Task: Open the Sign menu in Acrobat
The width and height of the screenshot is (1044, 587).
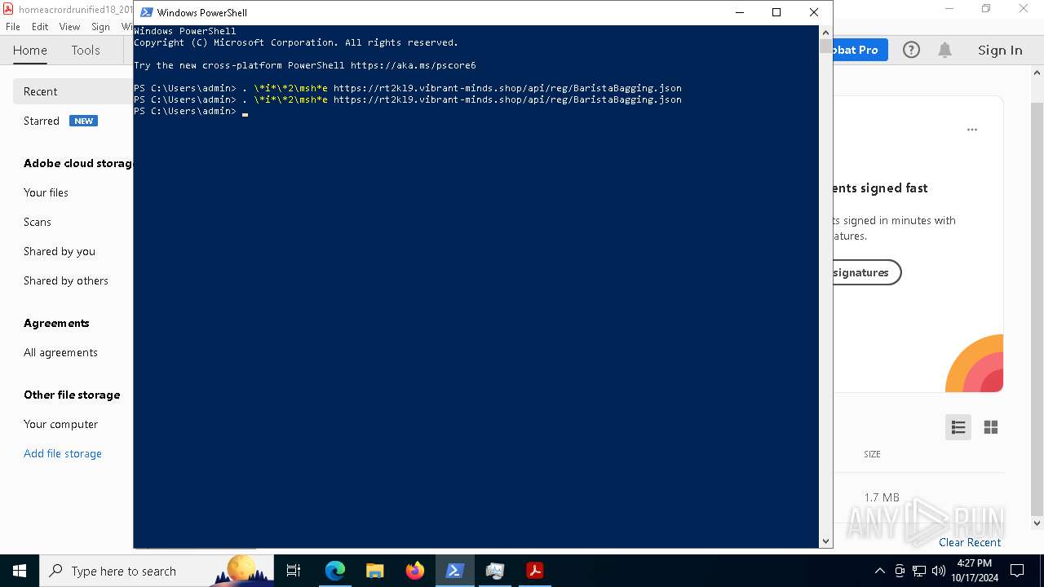Action: click(x=101, y=26)
